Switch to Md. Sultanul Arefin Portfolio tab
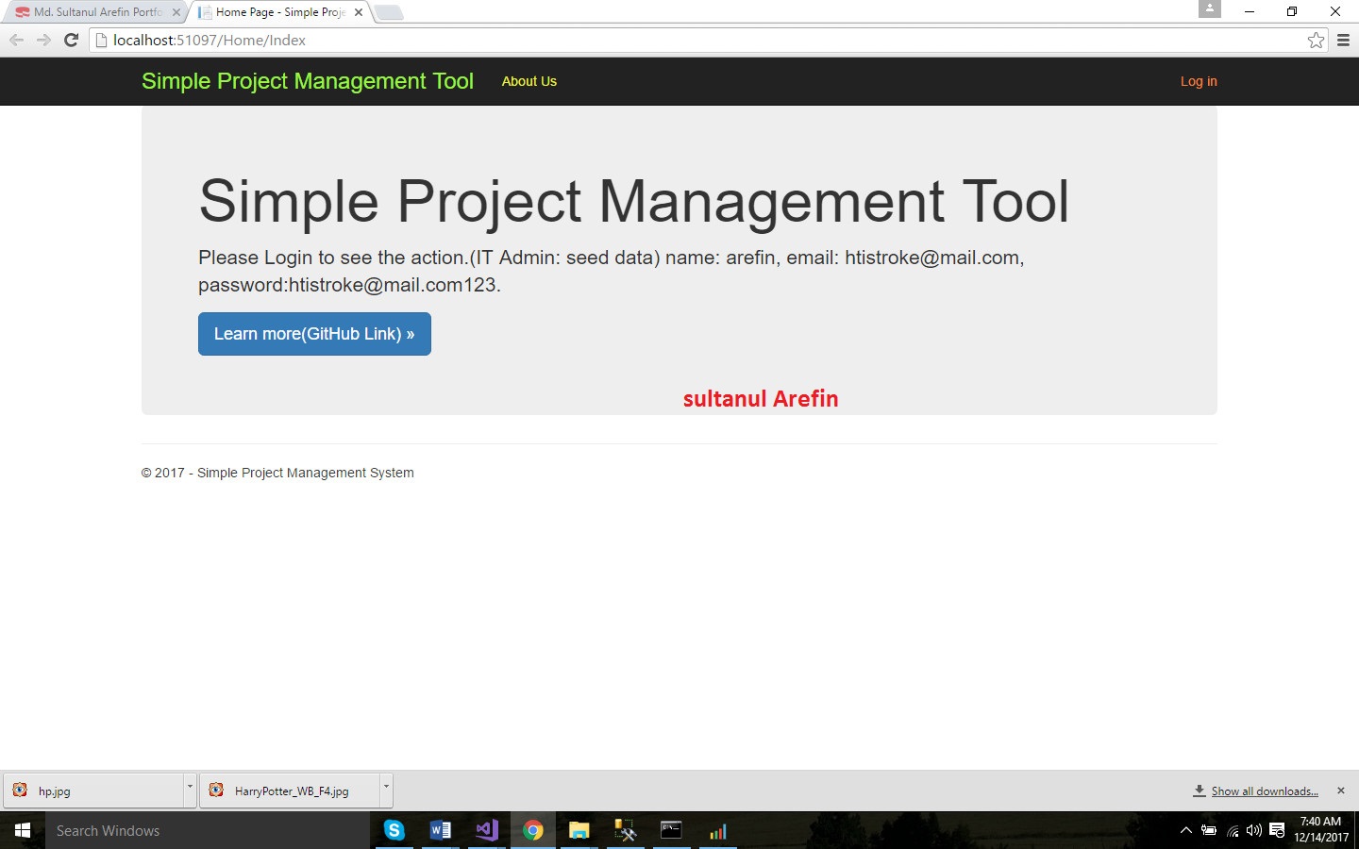Image resolution: width=1359 pixels, height=849 pixels. coord(94,12)
